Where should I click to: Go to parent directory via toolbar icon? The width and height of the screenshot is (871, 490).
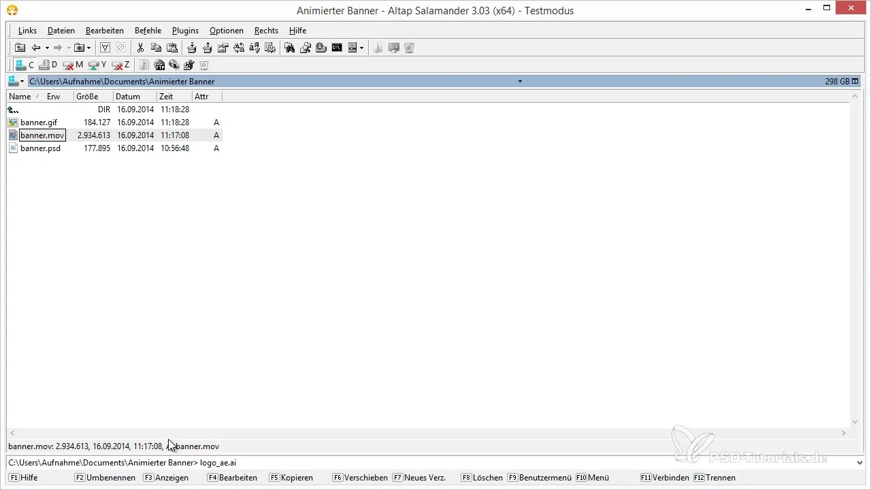tap(20, 48)
